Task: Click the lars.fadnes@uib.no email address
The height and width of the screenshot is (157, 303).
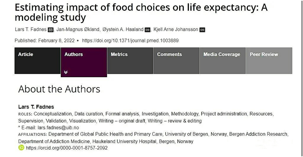Action: 58,128
